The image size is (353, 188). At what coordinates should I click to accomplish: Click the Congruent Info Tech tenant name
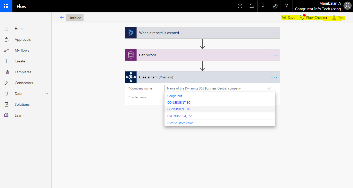pos(318,9)
